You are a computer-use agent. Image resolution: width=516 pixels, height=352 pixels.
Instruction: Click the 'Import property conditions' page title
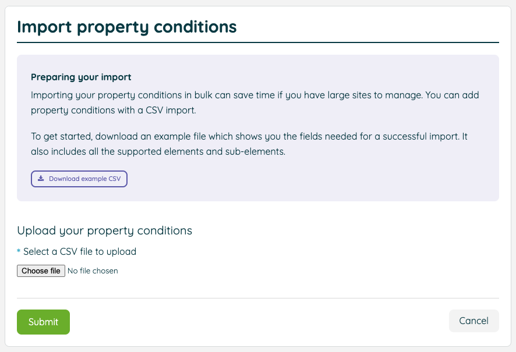coord(127,27)
